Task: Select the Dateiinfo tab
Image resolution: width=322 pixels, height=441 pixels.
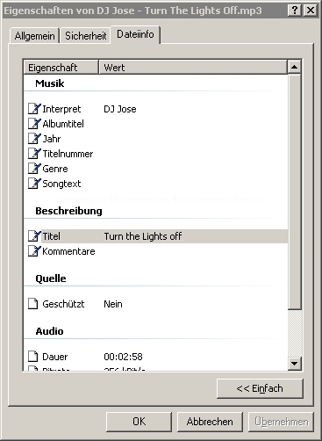Action: click(x=135, y=34)
